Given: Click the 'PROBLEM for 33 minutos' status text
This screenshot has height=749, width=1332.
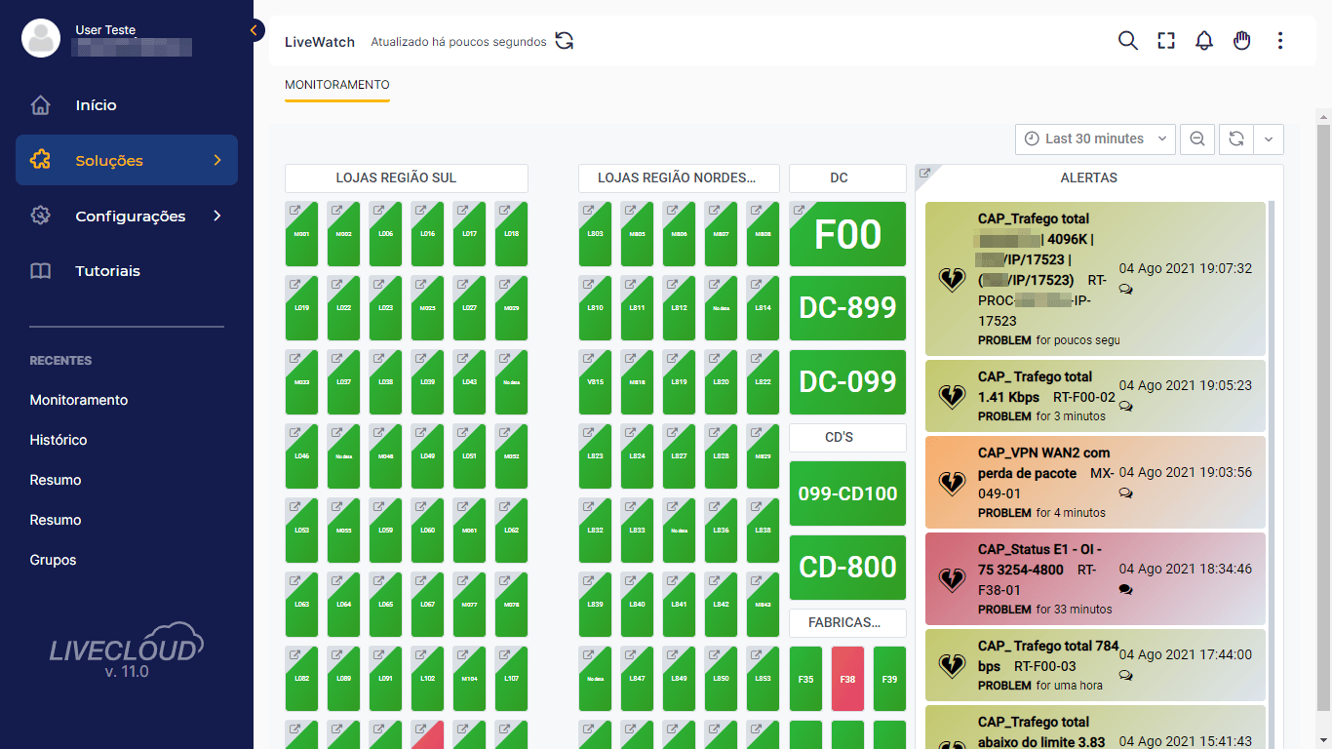Looking at the screenshot, I should click(x=1045, y=610).
